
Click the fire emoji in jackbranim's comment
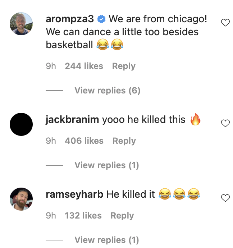pyautogui.click(x=195, y=119)
